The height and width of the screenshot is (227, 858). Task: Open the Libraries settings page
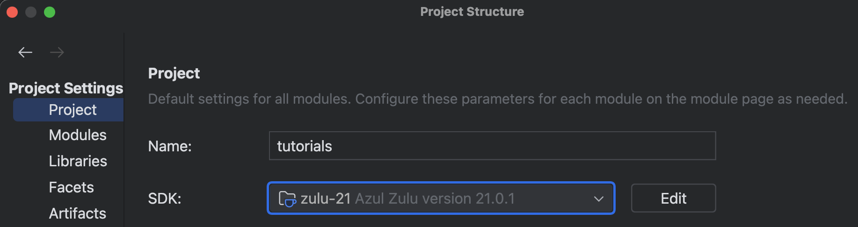pos(78,161)
